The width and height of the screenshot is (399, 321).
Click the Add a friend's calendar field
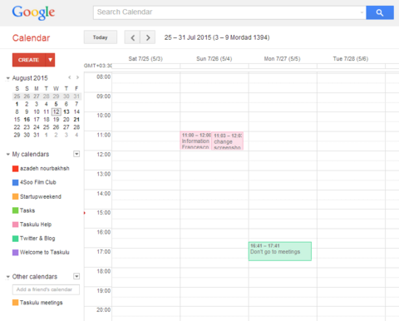tap(46, 289)
